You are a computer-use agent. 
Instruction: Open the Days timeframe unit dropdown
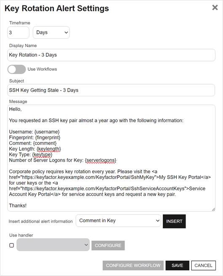click(51, 32)
